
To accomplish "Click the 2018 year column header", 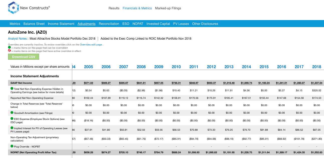I will (x=317, y=67).
